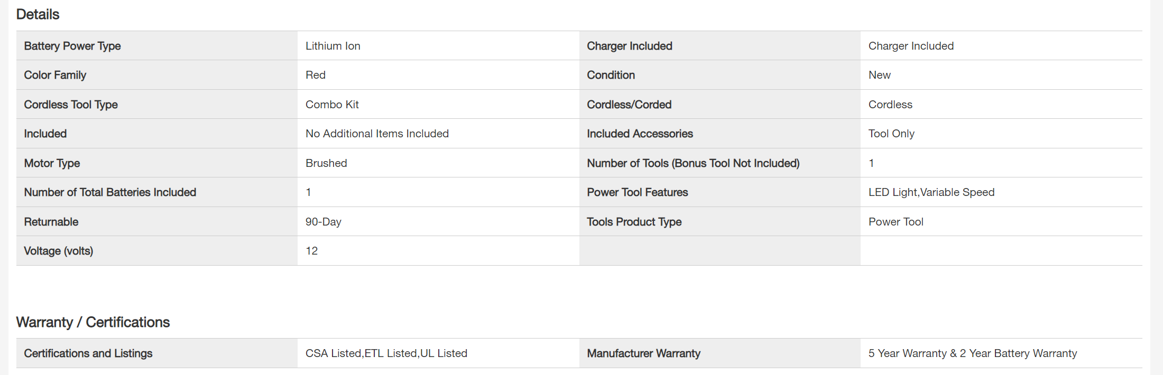The image size is (1163, 375).
Task: Click the Voltage (volts) label
Action: pyautogui.click(x=59, y=251)
